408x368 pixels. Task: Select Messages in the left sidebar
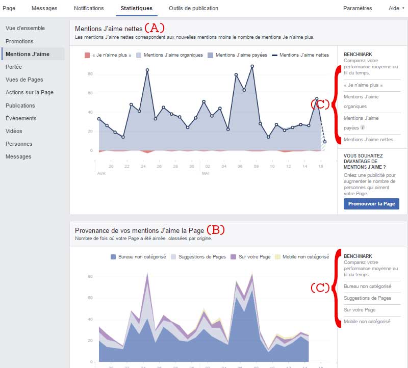pyautogui.click(x=18, y=156)
